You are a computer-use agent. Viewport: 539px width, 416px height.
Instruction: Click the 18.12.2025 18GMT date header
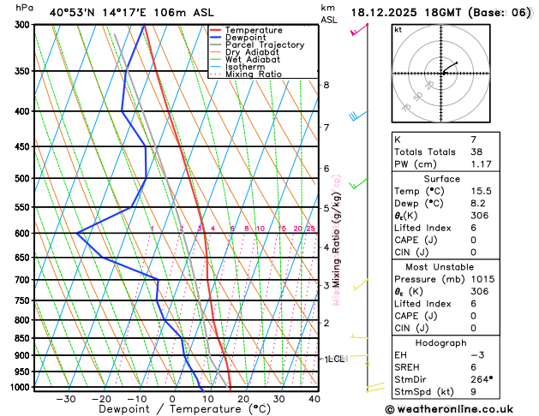click(406, 13)
